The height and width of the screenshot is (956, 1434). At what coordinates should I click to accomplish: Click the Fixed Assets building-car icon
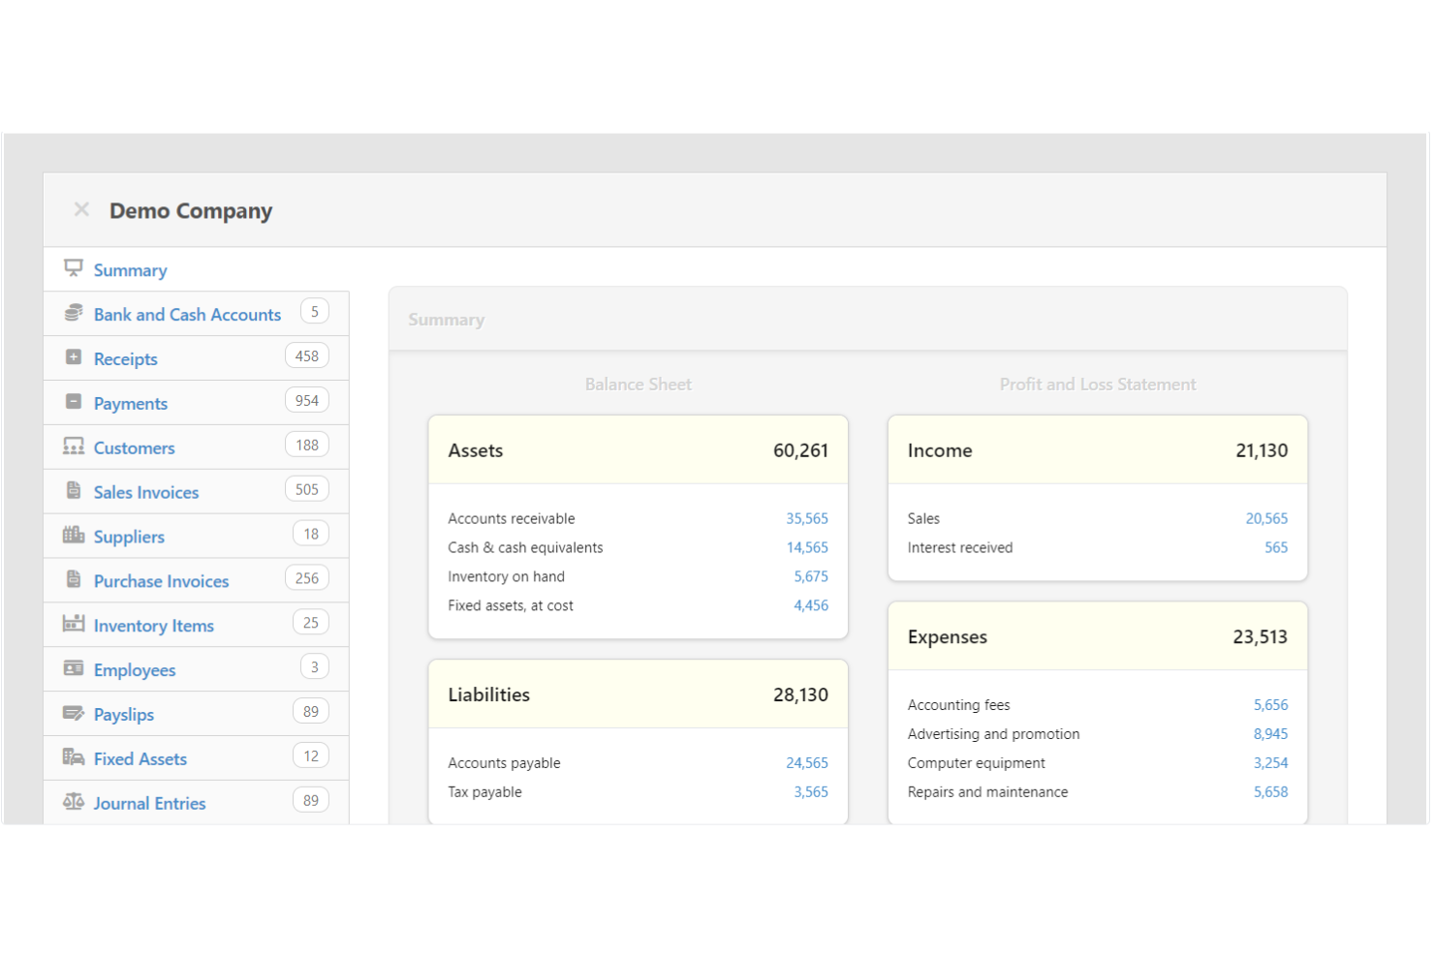(x=74, y=756)
